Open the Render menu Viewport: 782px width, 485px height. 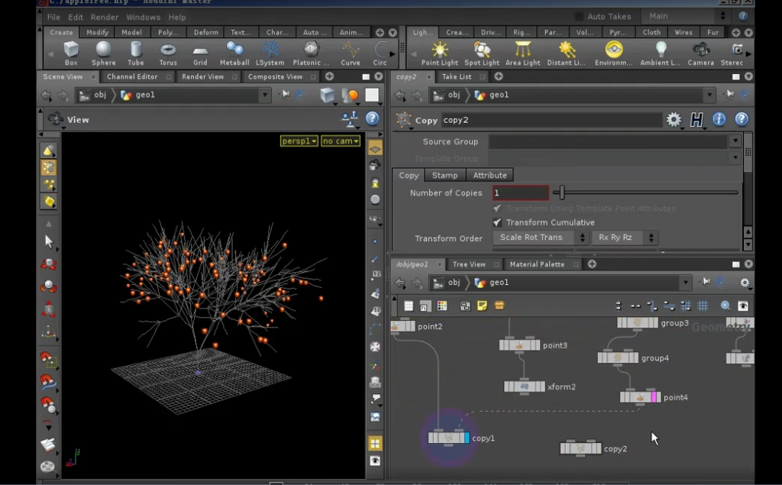(104, 17)
